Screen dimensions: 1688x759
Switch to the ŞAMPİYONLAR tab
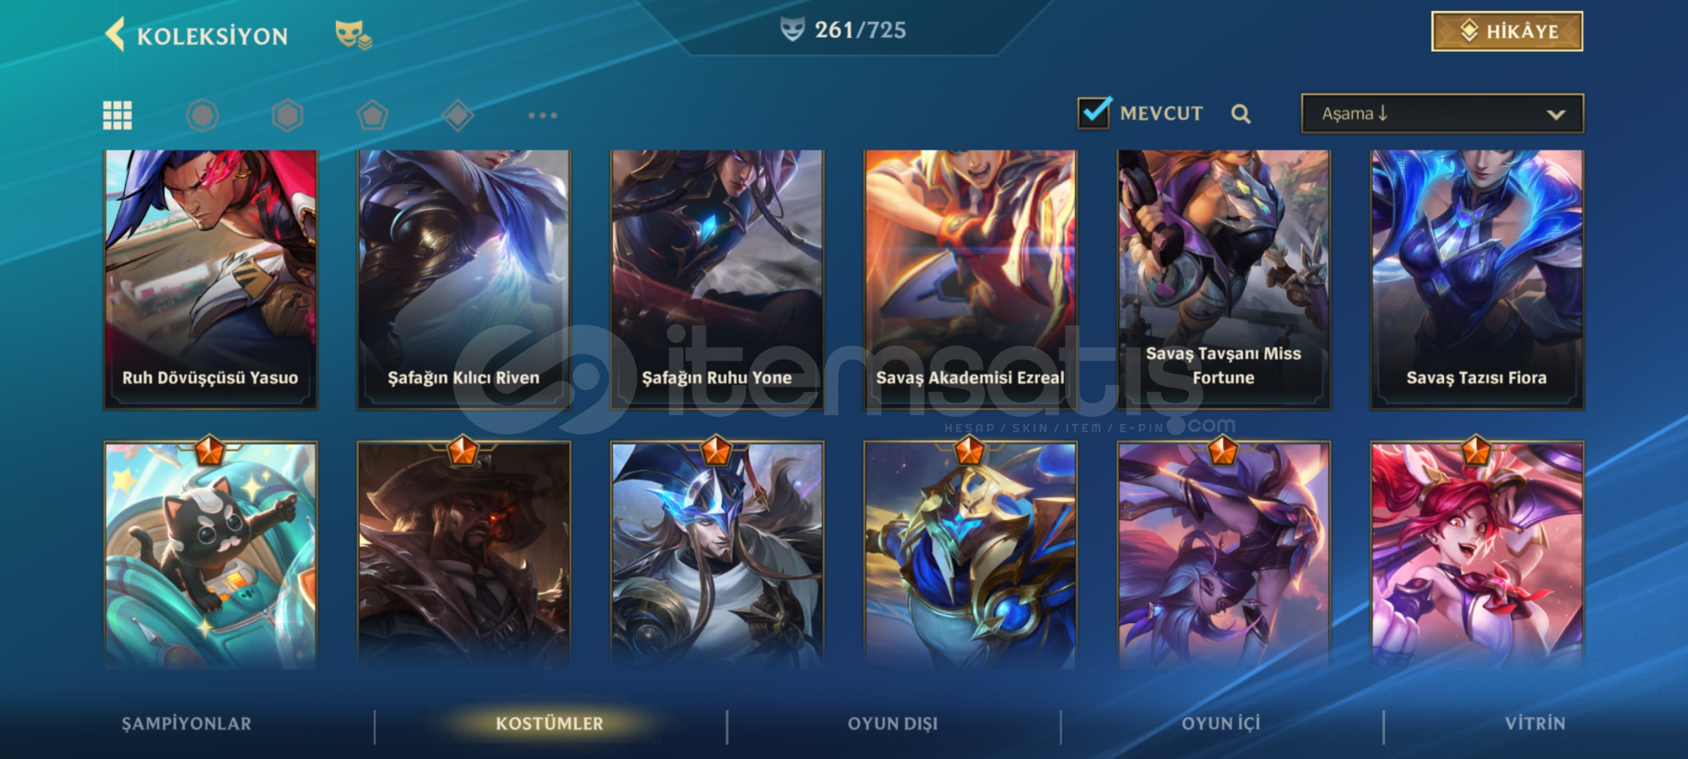click(x=186, y=724)
